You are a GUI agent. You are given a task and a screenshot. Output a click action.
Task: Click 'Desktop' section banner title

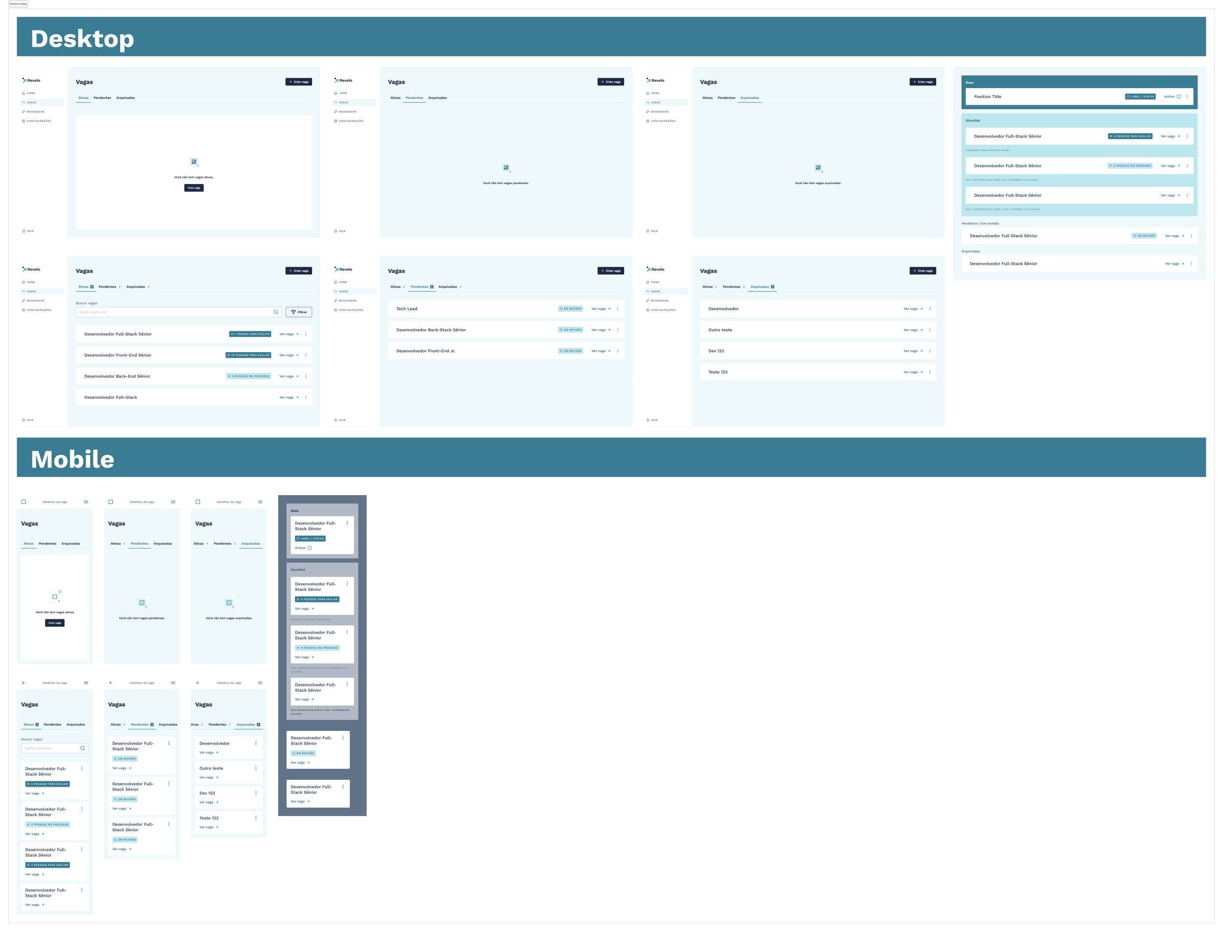[82, 38]
